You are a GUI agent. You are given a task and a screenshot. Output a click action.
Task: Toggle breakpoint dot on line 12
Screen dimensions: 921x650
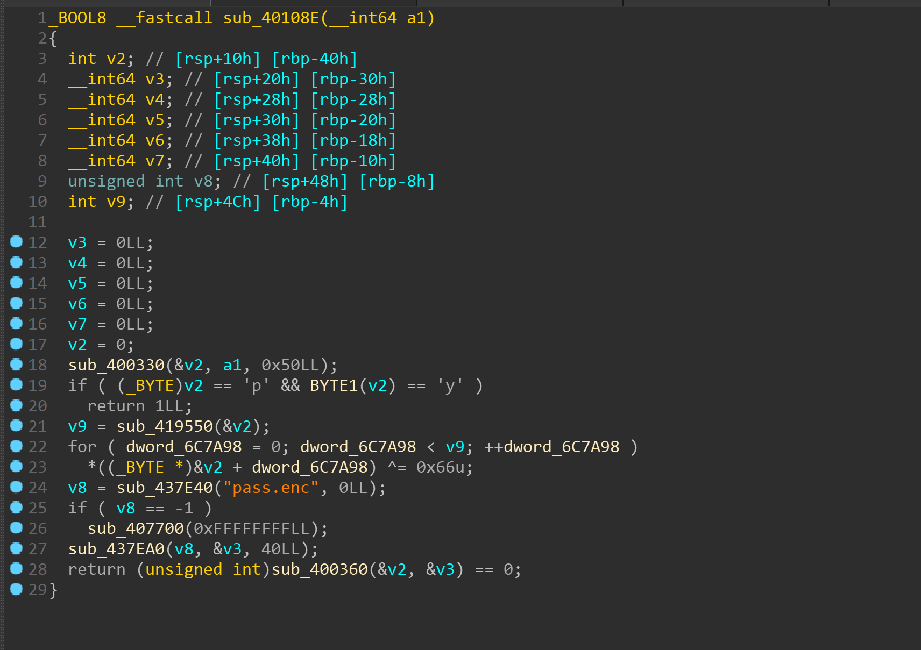point(16,242)
